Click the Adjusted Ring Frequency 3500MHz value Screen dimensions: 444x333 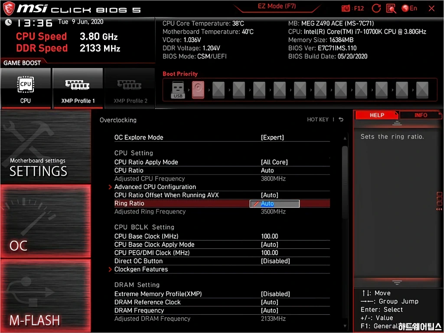(273, 211)
